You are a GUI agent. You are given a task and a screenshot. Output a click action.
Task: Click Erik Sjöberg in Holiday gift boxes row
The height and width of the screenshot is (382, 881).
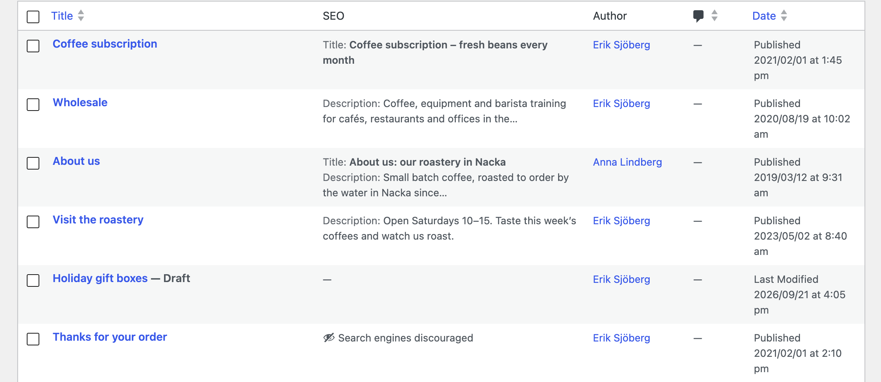click(621, 279)
